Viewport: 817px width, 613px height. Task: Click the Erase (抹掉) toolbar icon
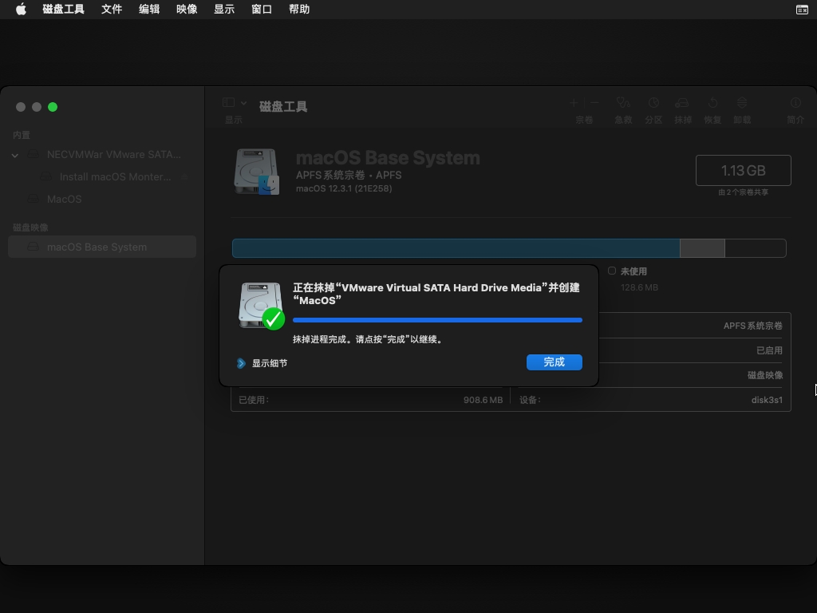point(682,103)
